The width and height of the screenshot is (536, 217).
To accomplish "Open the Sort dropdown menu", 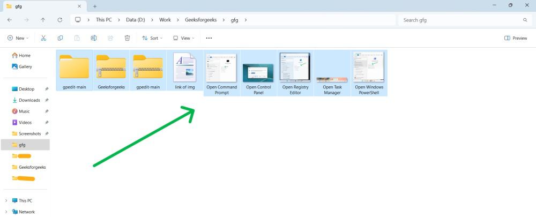I will [152, 38].
